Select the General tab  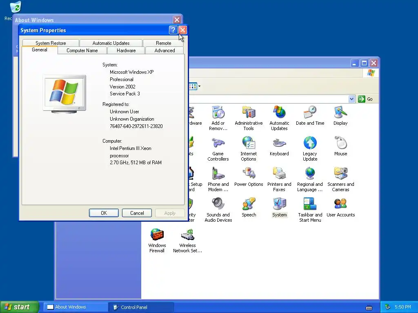click(x=40, y=50)
